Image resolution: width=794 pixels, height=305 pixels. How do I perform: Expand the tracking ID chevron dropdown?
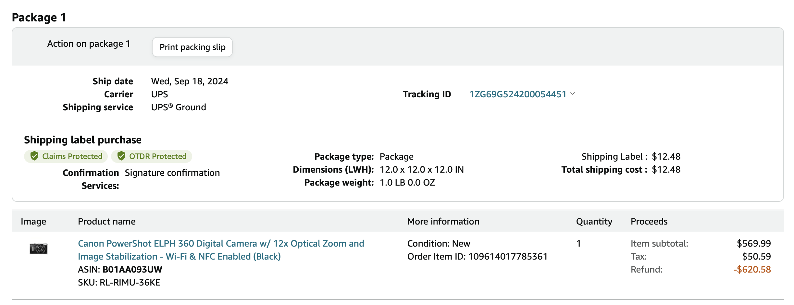(573, 94)
